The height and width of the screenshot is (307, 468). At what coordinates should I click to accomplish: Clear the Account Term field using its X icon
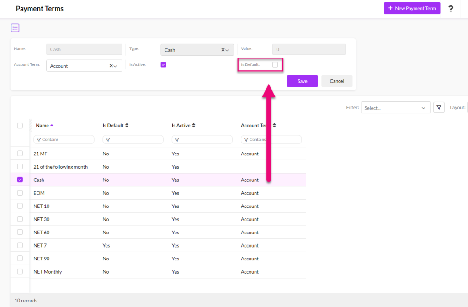[110, 65]
